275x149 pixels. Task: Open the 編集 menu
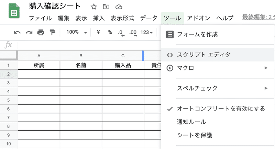pyautogui.click(x=64, y=18)
